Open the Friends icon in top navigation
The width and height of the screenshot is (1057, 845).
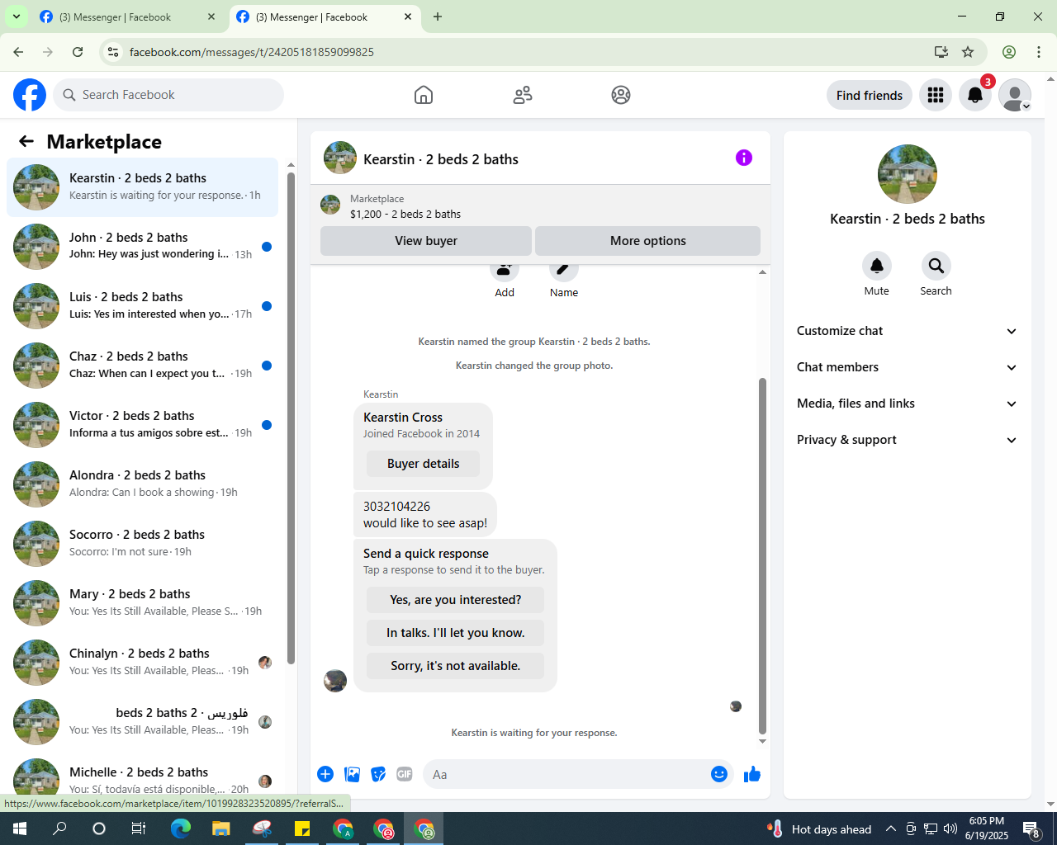(523, 95)
